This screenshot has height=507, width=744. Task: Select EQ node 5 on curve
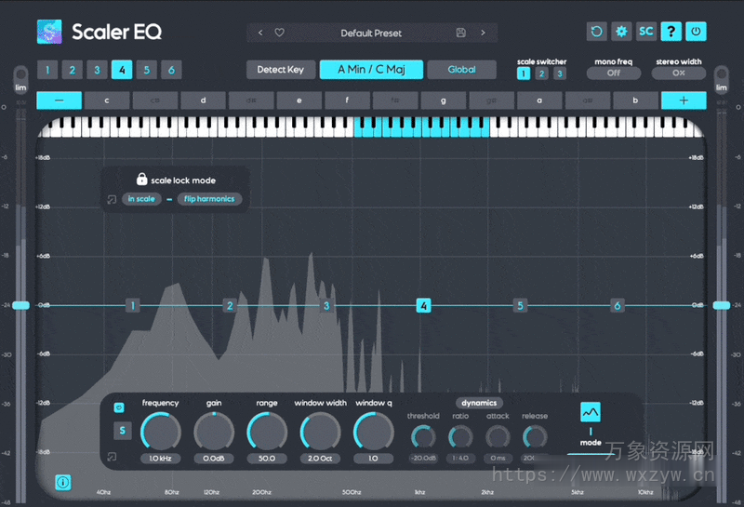[x=520, y=306]
